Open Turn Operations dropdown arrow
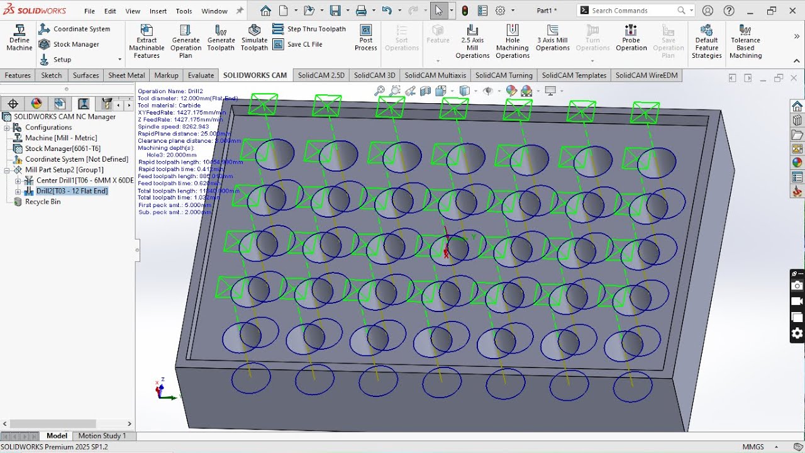The width and height of the screenshot is (805, 453). [592, 61]
